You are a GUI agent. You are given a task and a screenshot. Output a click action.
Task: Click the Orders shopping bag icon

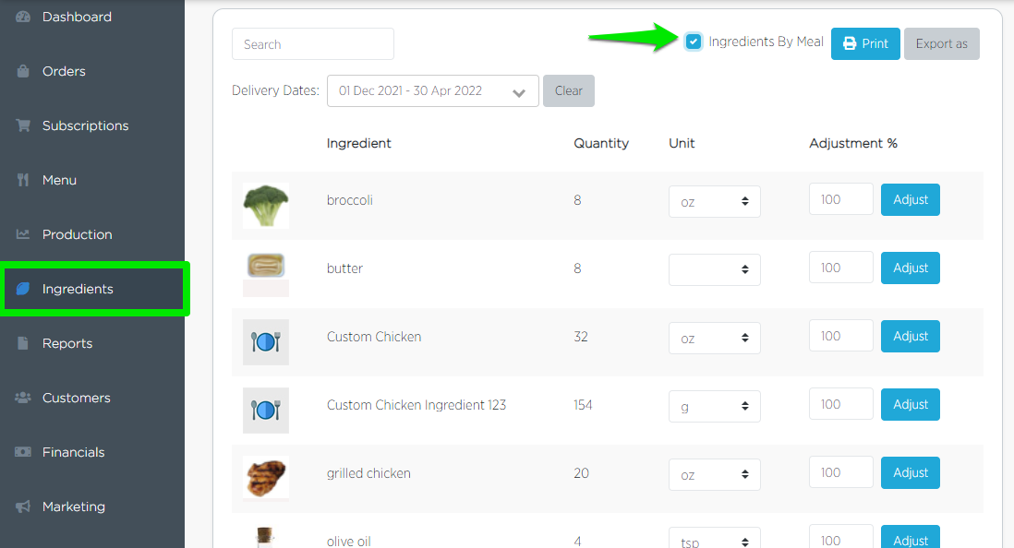coord(23,71)
